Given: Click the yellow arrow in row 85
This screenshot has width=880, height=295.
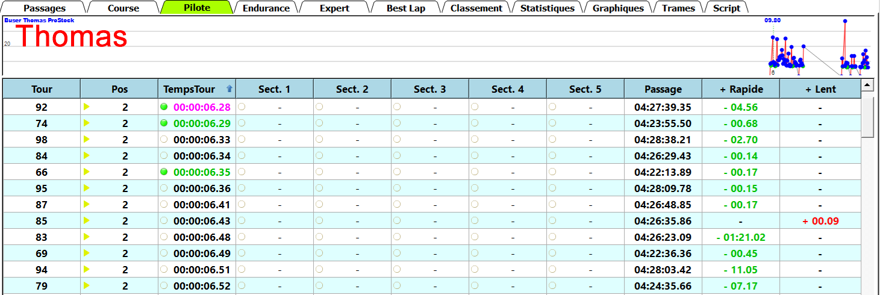Looking at the screenshot, I should [x=87, y=220].
